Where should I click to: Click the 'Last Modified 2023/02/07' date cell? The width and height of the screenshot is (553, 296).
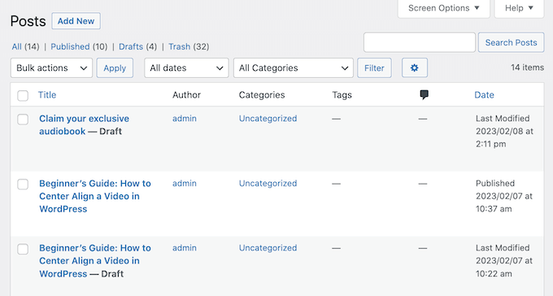pos(504,261)
